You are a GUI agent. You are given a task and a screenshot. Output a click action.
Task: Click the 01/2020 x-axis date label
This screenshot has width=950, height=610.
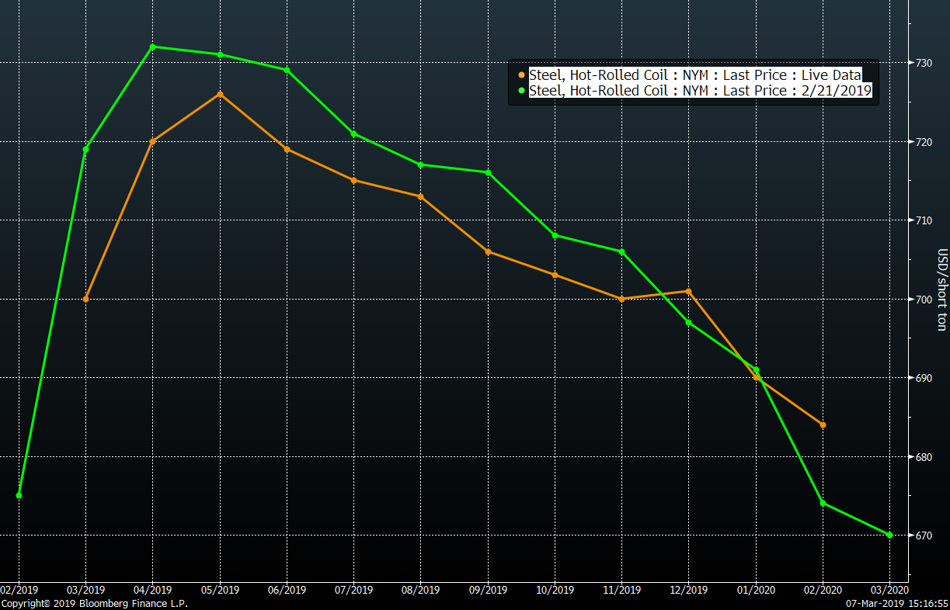(755, 590)
